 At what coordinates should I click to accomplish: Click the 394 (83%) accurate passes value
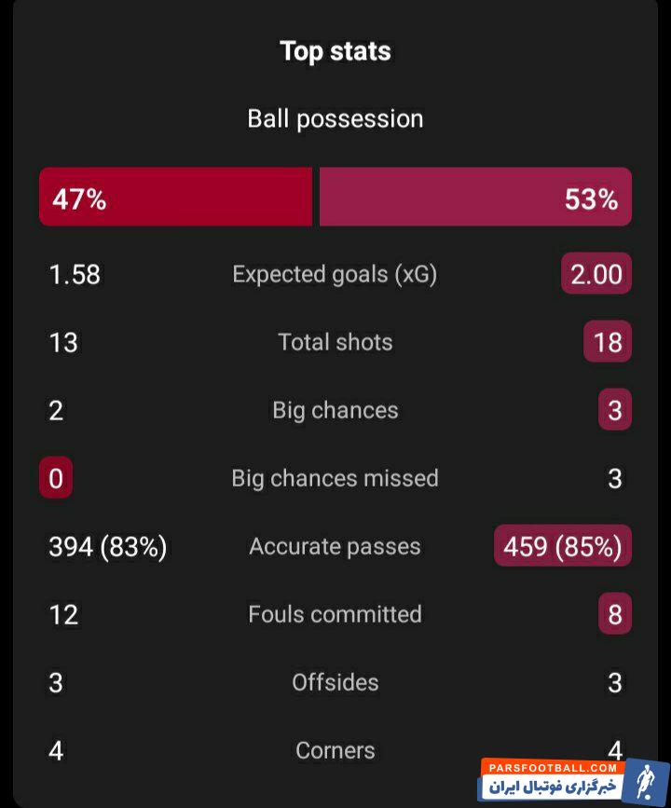(108, 547)
